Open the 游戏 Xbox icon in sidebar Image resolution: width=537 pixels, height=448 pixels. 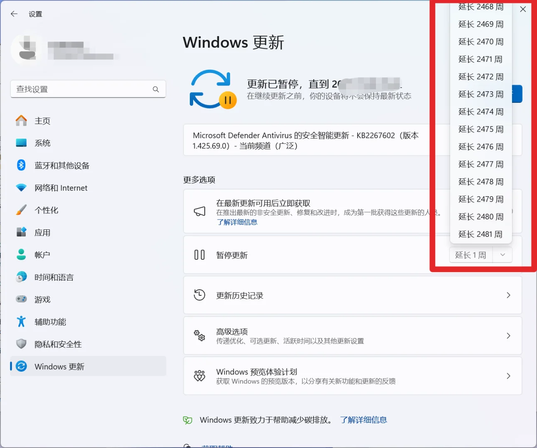coord(21,299)
